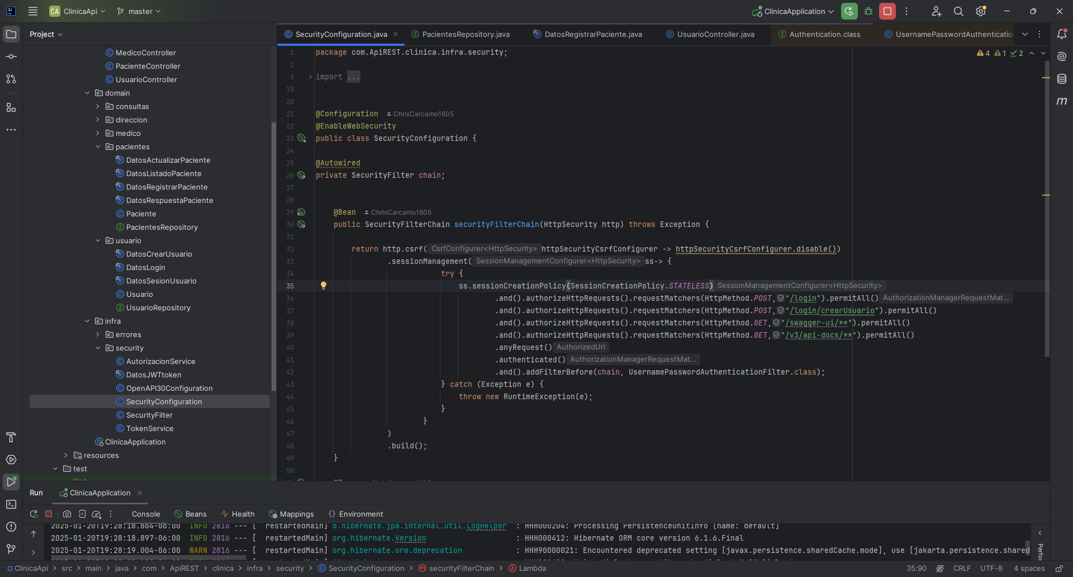Stop the running application in the top toolbar

tap(887, 11)
